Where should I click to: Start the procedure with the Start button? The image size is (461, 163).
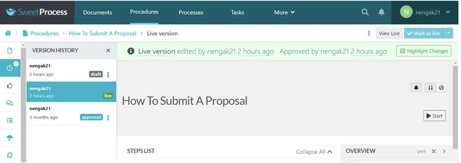(x=434, y=116)
